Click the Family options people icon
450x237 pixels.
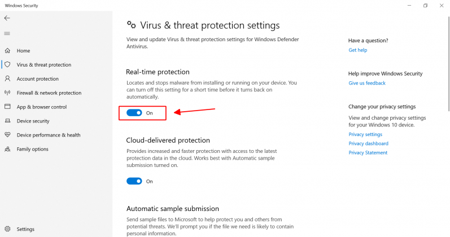point(7,149)
